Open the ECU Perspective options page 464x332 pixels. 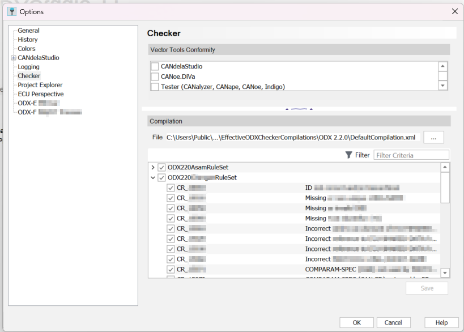(x=41, y=94)
